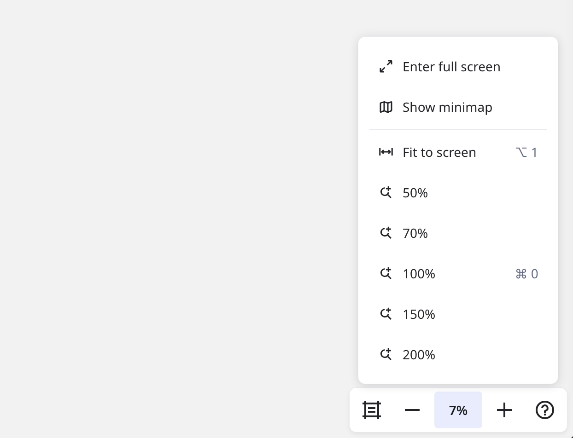The image size is (573, 438).
Task: Toggle Show minimap option
Action: click(x=447, y=107)
